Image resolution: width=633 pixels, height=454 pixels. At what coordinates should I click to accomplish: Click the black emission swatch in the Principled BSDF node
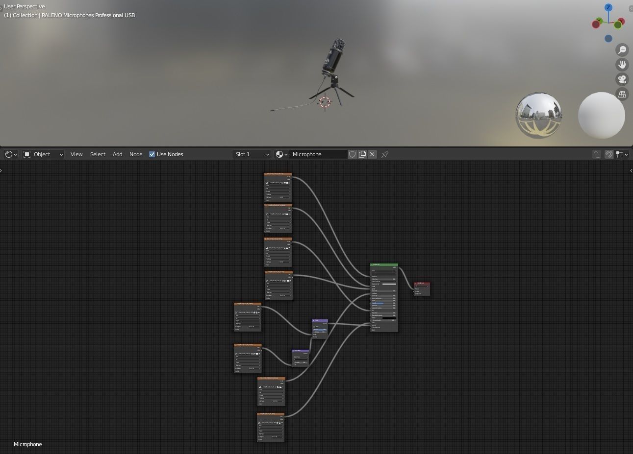pos(389,318)
